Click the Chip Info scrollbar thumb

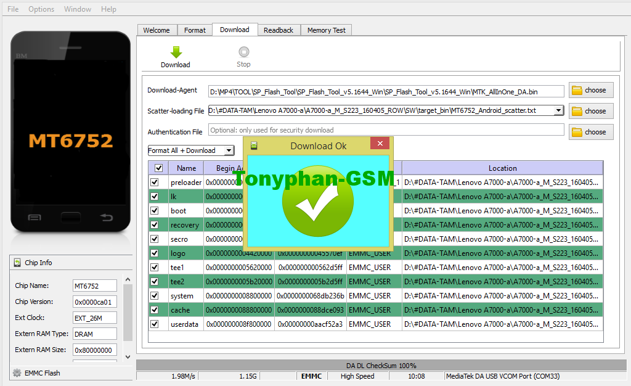point(128,313)
